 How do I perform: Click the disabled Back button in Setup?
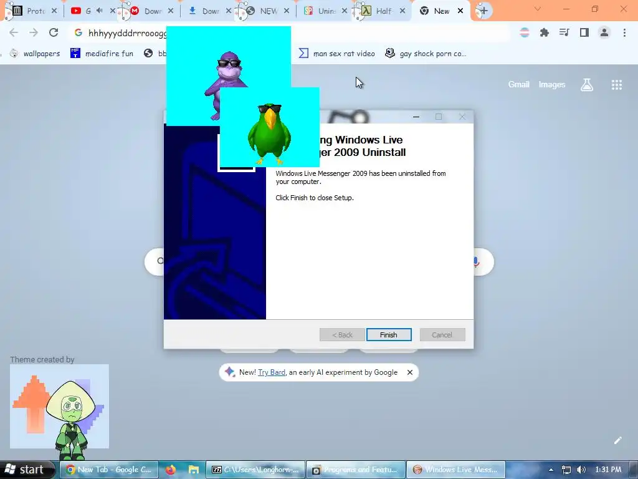tap(342, 335)
